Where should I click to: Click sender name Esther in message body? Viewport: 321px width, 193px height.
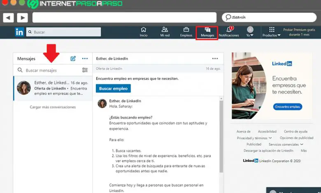click(125, 101)
